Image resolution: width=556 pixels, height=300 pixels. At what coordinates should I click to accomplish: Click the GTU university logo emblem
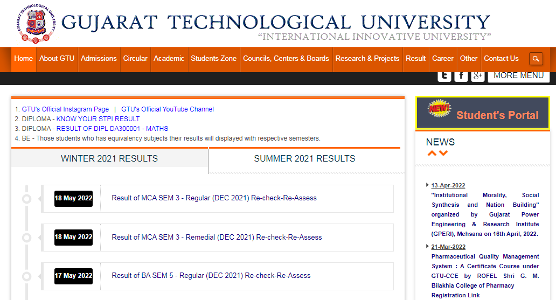pyautogui.click(x=36, y=23)
